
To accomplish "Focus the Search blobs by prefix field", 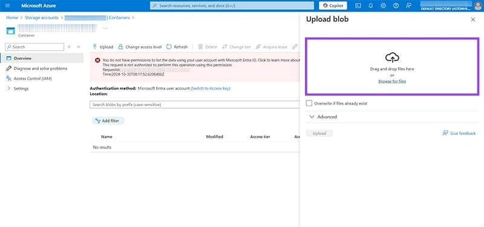I will (194, 104).
